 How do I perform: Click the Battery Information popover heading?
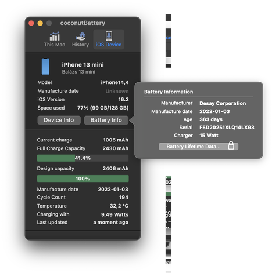169,92
